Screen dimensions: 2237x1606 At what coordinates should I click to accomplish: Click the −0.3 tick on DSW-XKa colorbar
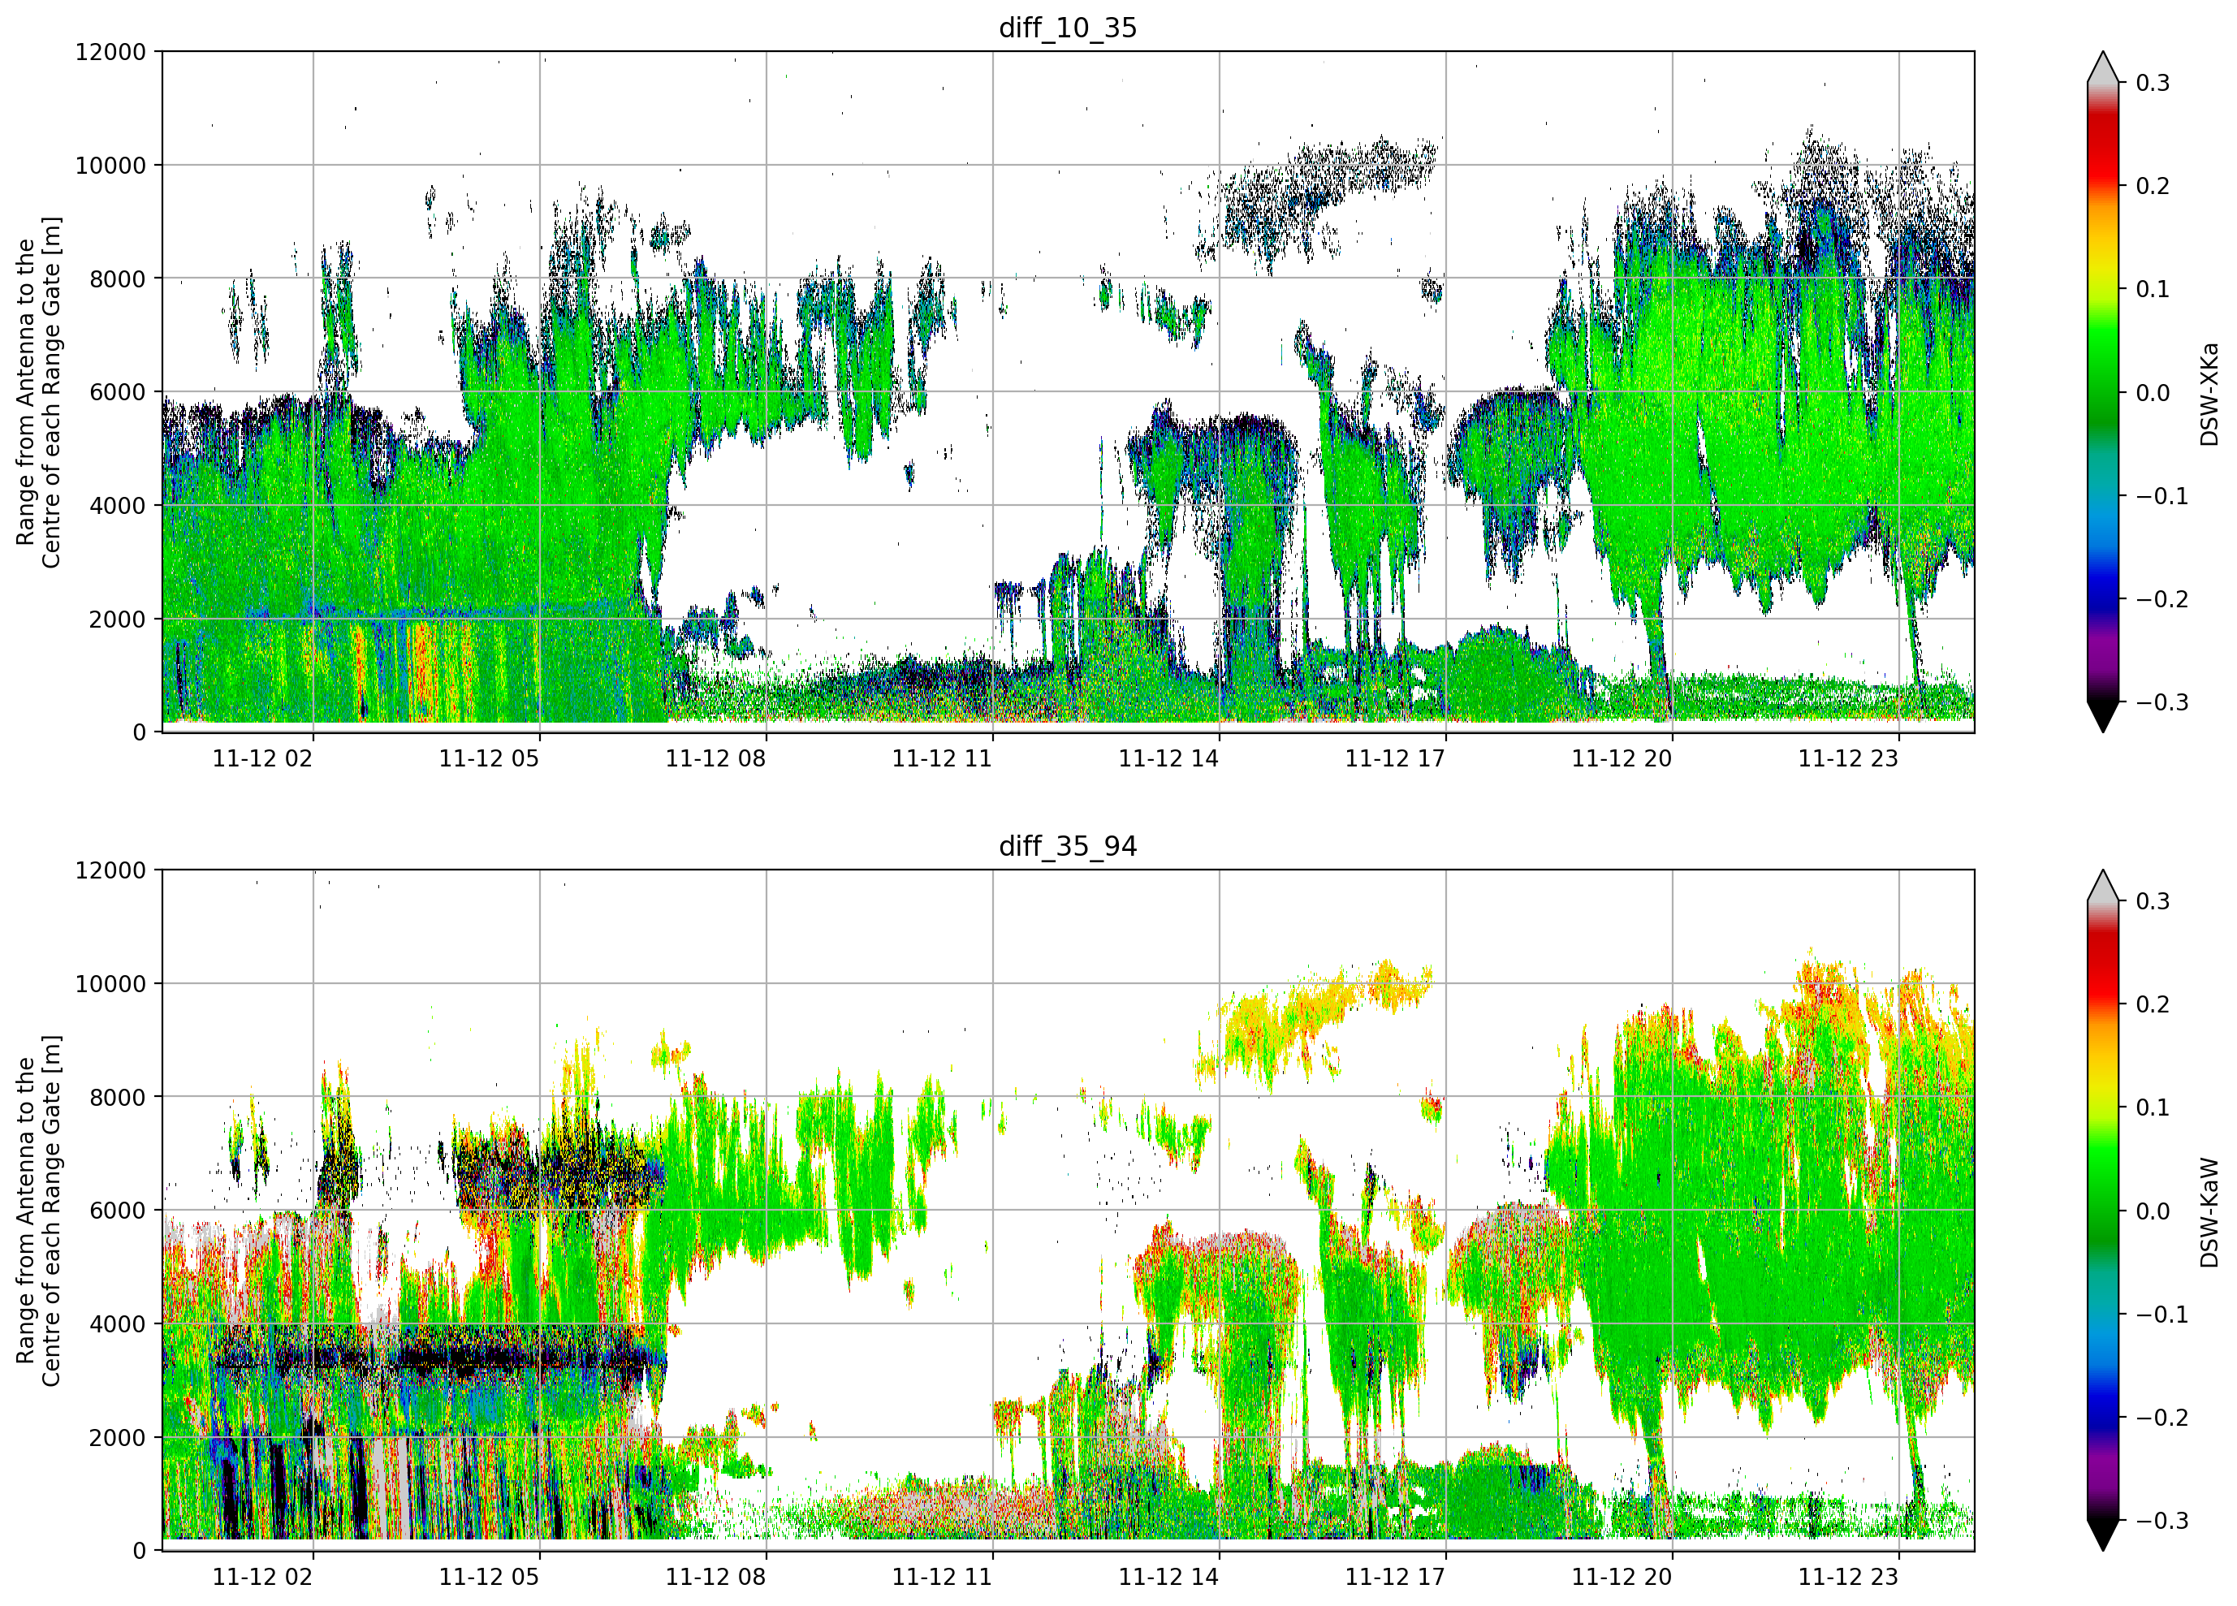2162,702
